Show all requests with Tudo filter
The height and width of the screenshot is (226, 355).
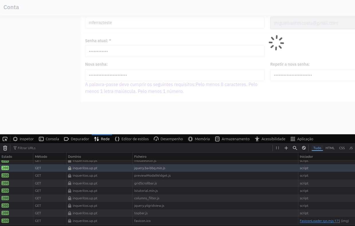pos(317,148)
